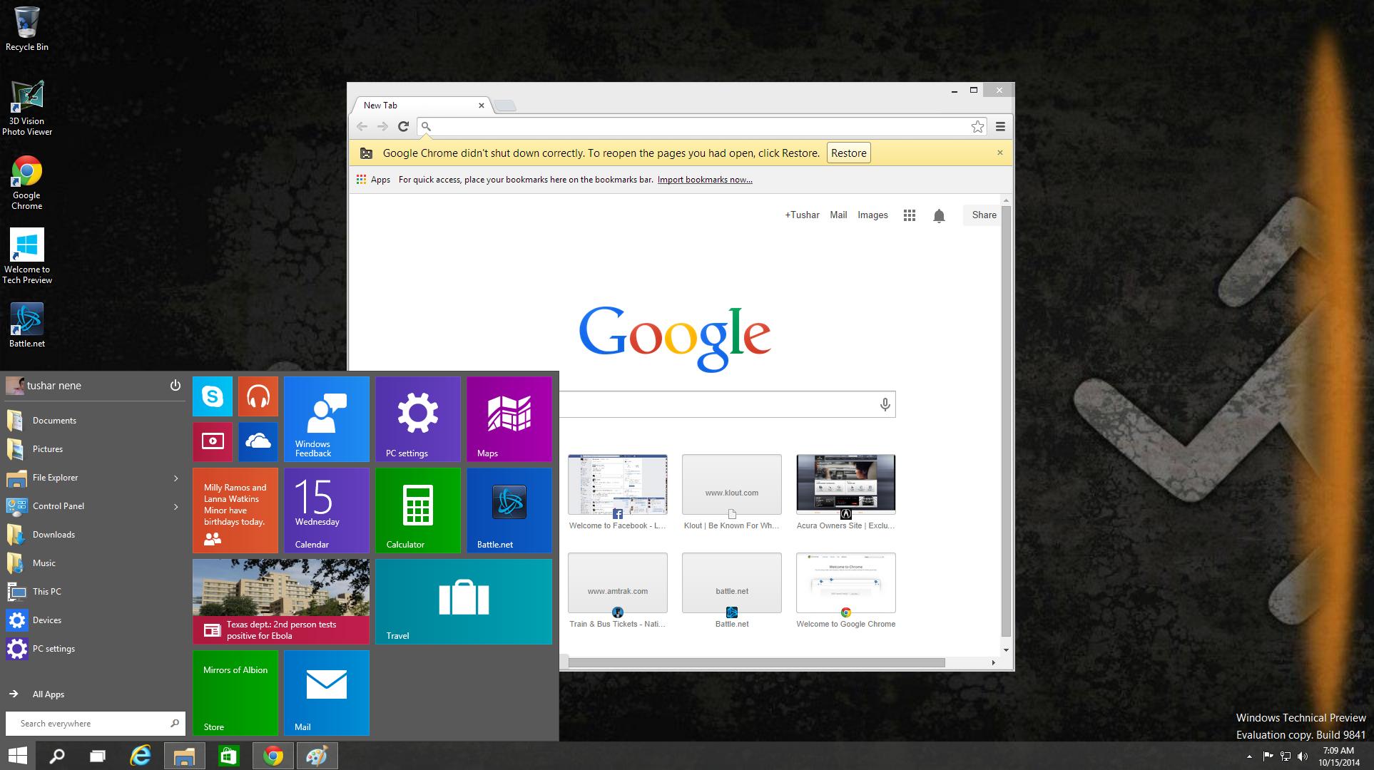The height and width of the screenshot is (770, 1374).
Task: Open the Apps bookmarks shortcut
Action: click(374, 180)
